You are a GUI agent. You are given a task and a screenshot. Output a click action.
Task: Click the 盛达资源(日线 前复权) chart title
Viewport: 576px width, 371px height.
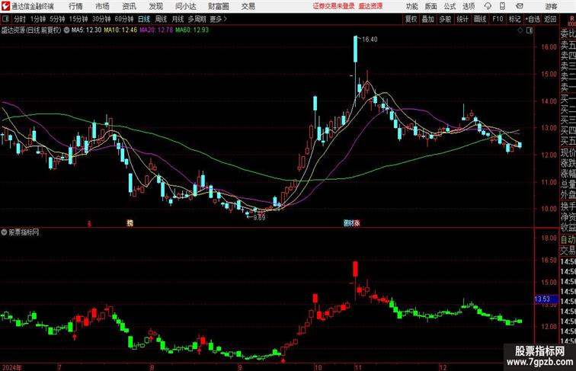pos(31,30)
